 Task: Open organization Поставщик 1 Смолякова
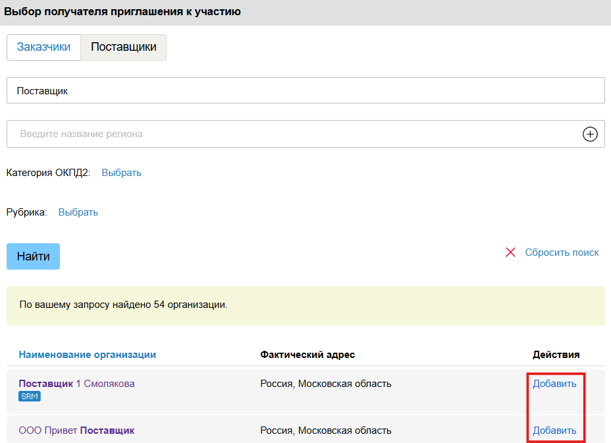coord(76,384)
